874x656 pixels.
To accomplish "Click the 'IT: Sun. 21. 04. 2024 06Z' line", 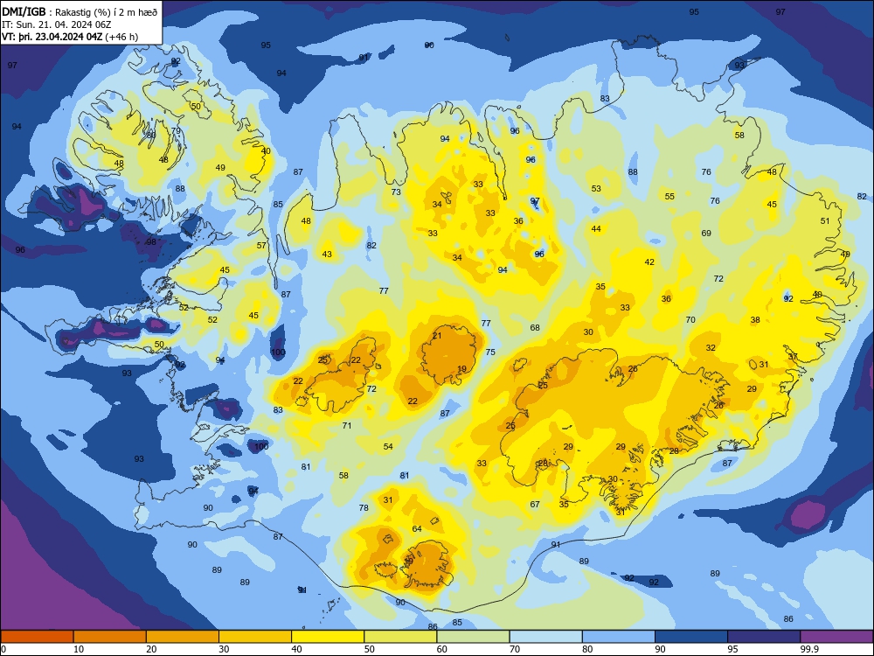I will pyautogui.click(x=57, y=24).
